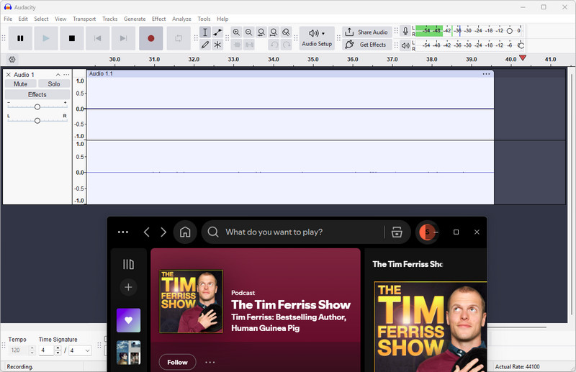Screen dimensions: 576x372
Task: Click the Zoom In magnifier icon
Action: pos(236,32)
